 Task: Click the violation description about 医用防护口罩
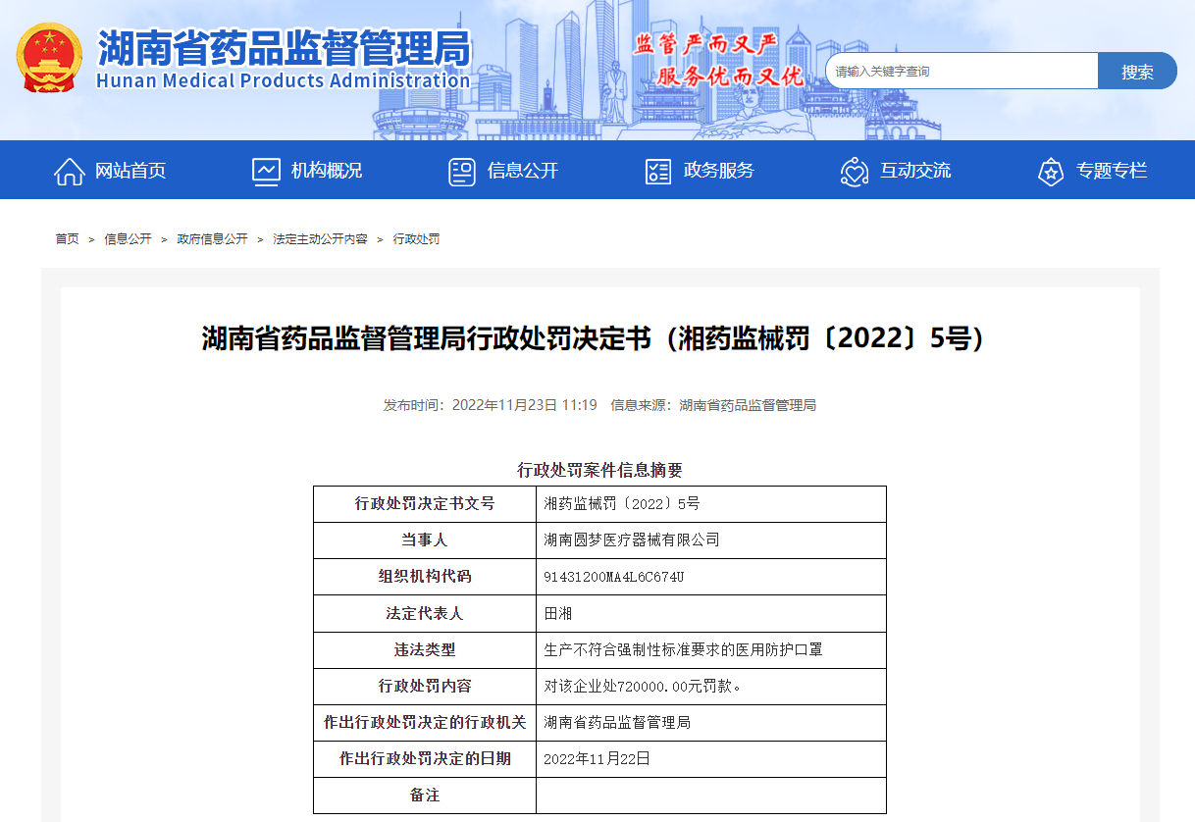pos(683,649)
